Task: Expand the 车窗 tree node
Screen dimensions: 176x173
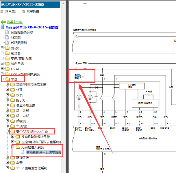Action: pyautogui.click(x=7, y=162)
